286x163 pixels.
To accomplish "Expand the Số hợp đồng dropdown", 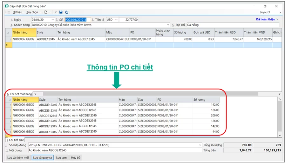I will coord(200,145).
